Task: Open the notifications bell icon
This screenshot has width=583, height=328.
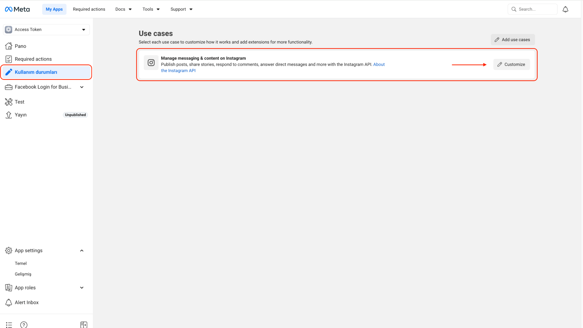Action: click(x=565, y=9)
